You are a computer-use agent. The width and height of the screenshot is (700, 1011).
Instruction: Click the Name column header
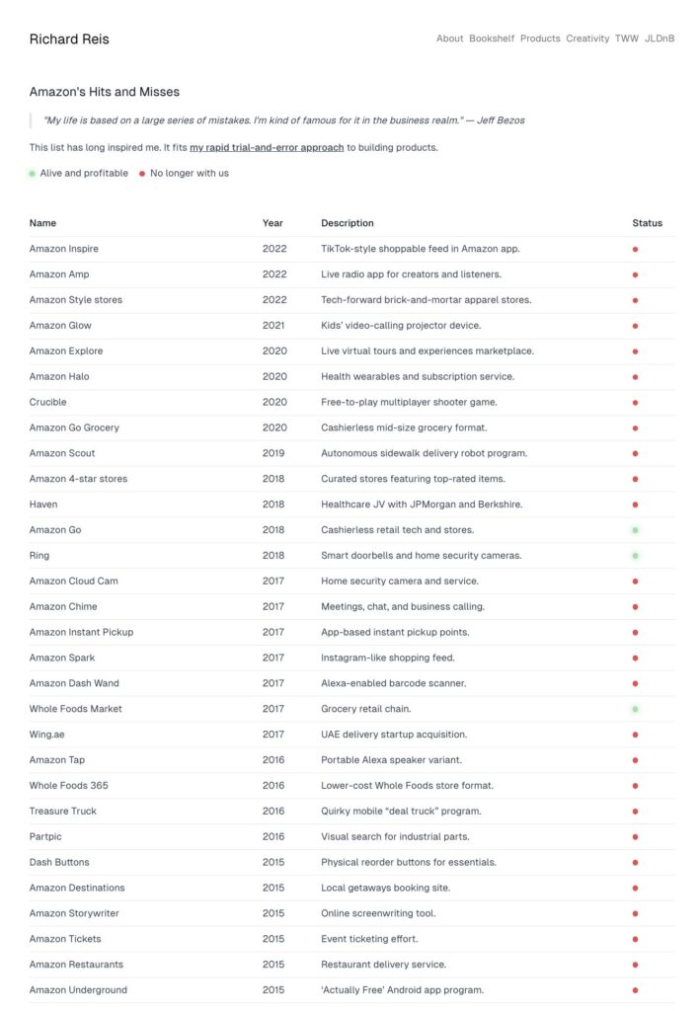tap(42, 223)
